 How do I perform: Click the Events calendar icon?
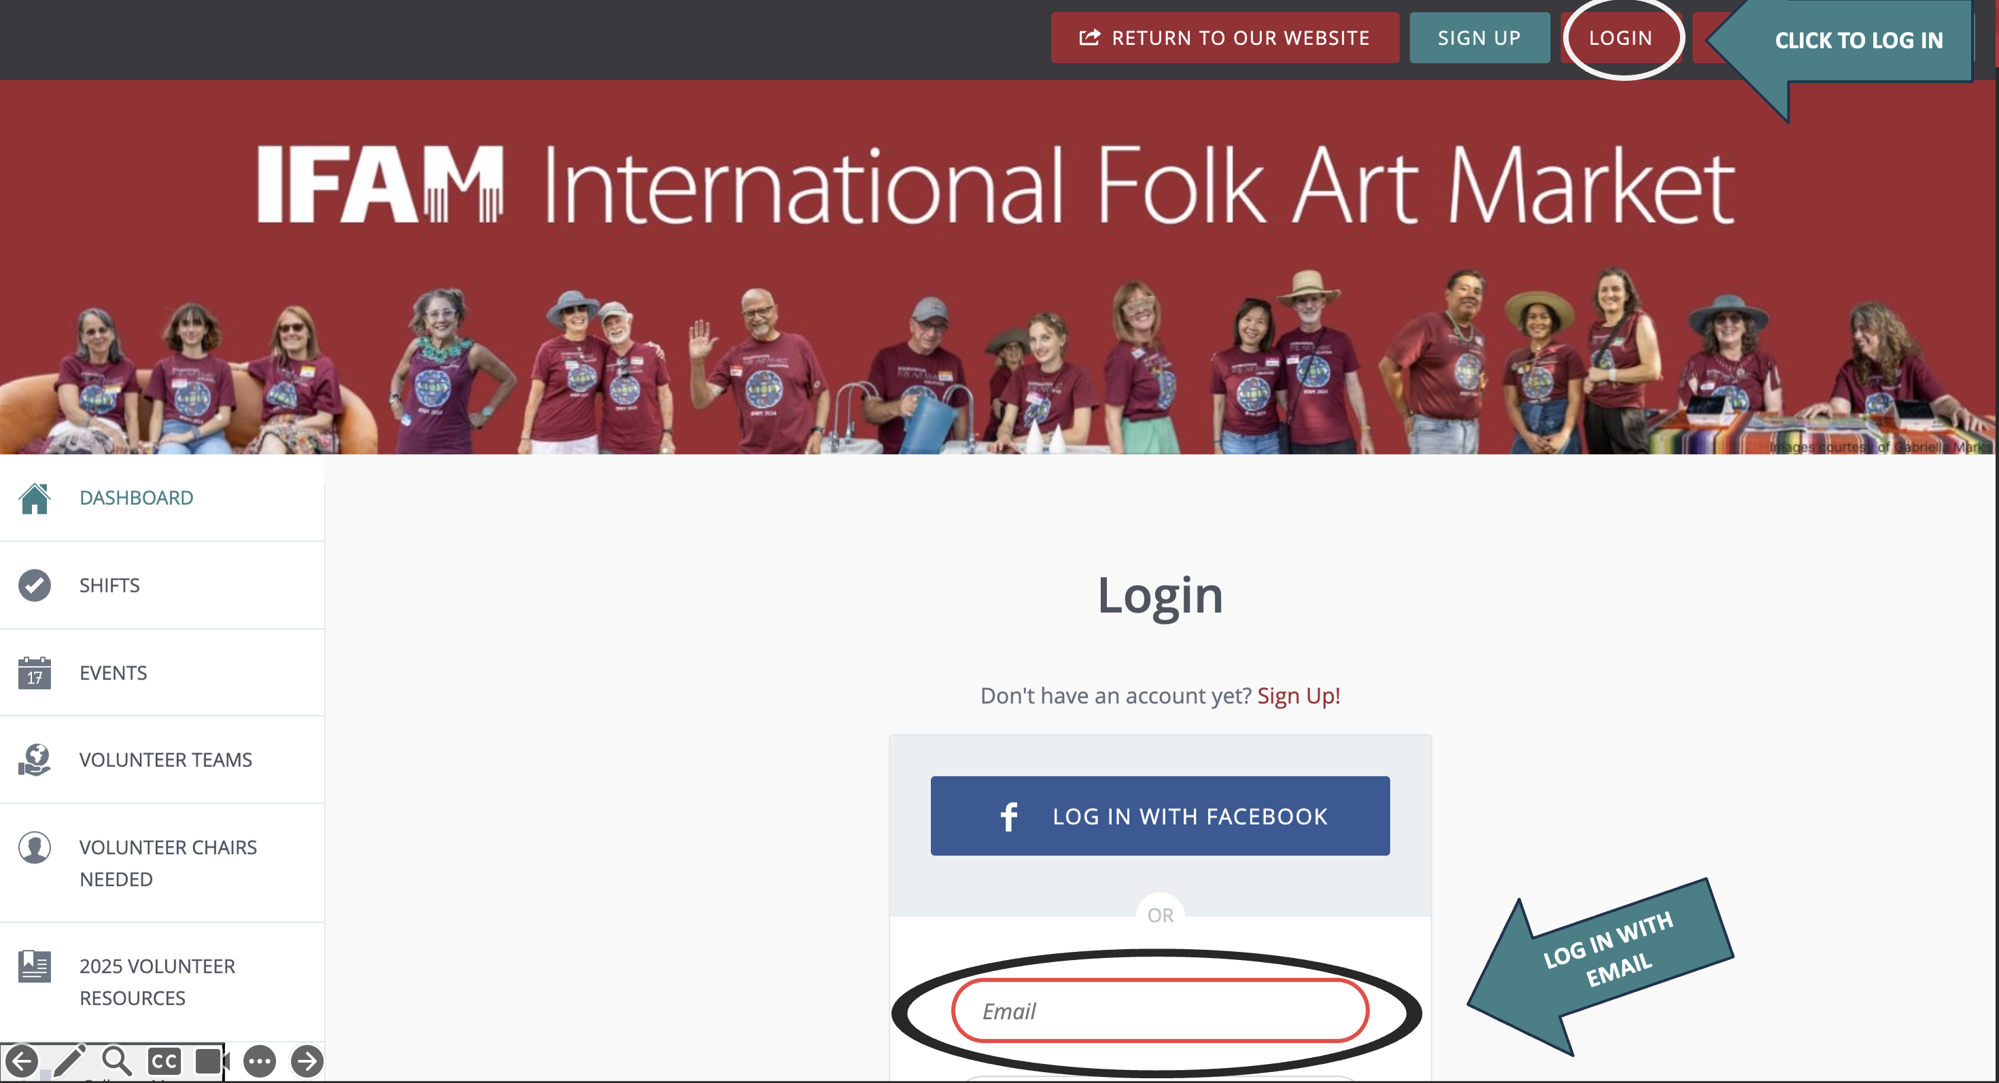pos(34,673)
